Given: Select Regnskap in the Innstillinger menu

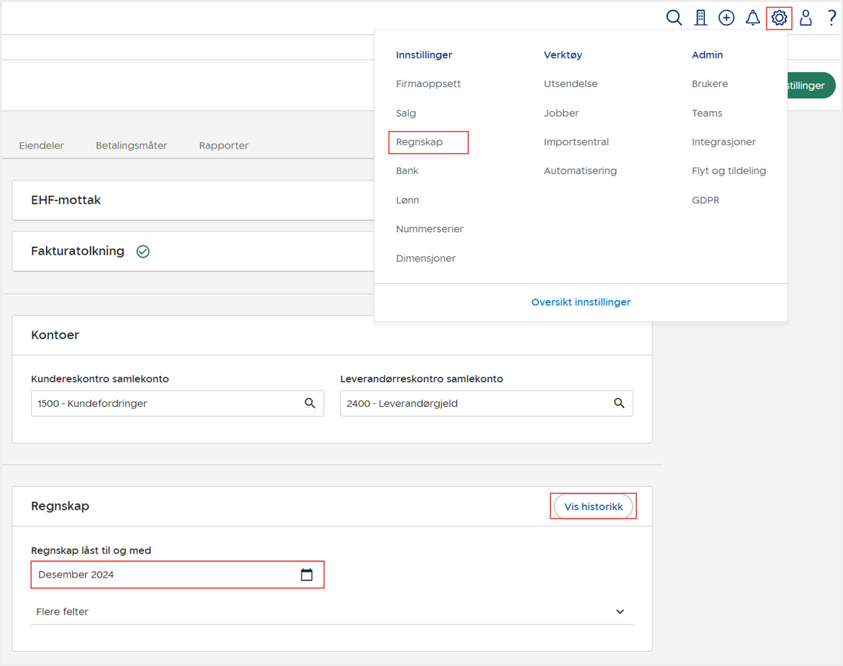Looking at the screenshot, I should (x=419, y=142).
